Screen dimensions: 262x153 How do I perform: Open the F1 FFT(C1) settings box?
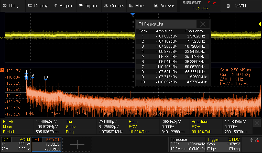tap(47, 144)
